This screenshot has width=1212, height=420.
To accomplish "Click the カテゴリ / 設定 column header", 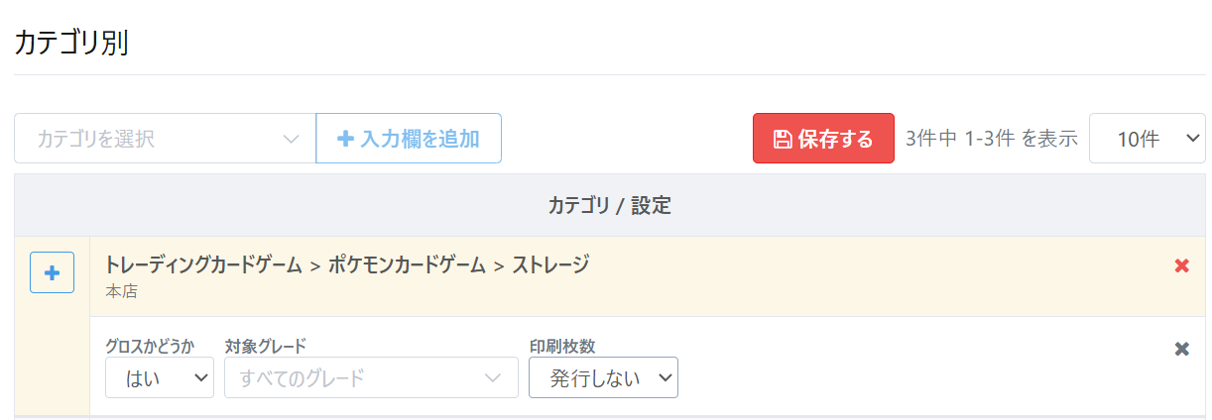I will (x=609, y=206).
